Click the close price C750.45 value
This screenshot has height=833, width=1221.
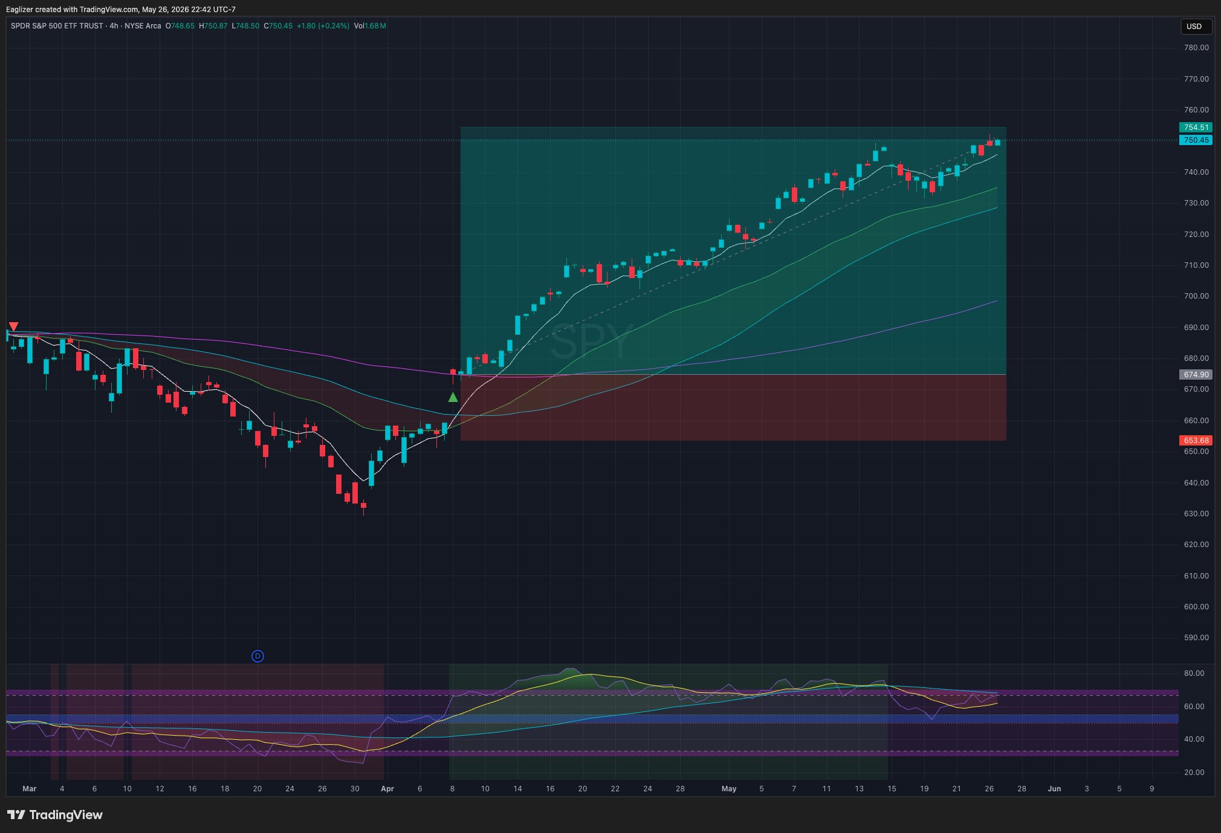(x=278, y=26)
